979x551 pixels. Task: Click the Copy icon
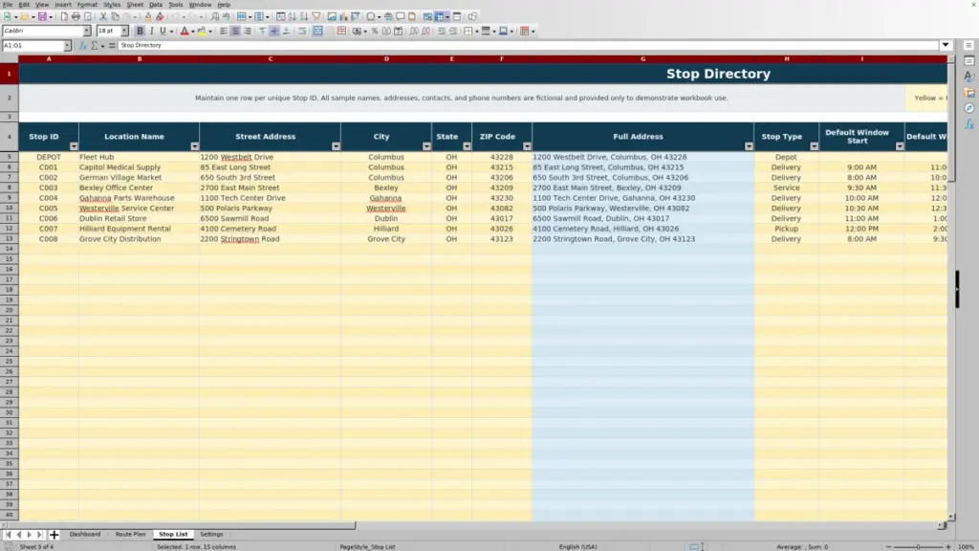(116, 16)
